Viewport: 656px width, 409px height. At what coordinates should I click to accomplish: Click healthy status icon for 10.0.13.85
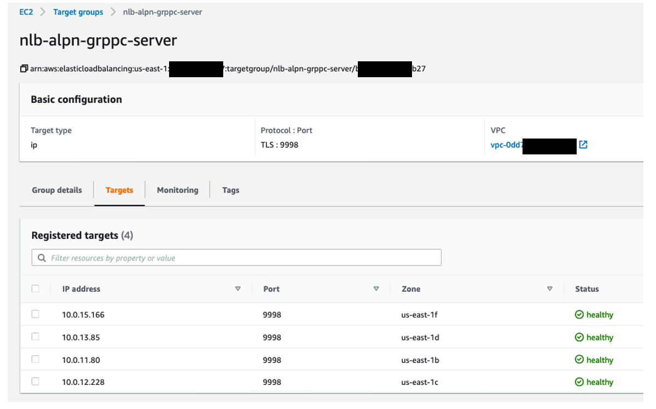point(579,337)
